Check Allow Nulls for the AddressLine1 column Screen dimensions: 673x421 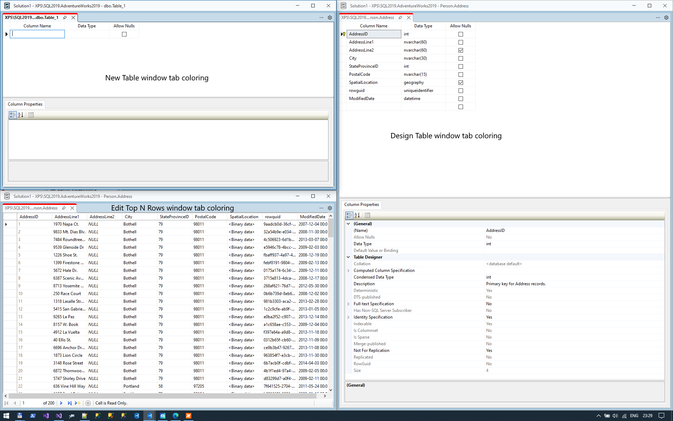461,42
